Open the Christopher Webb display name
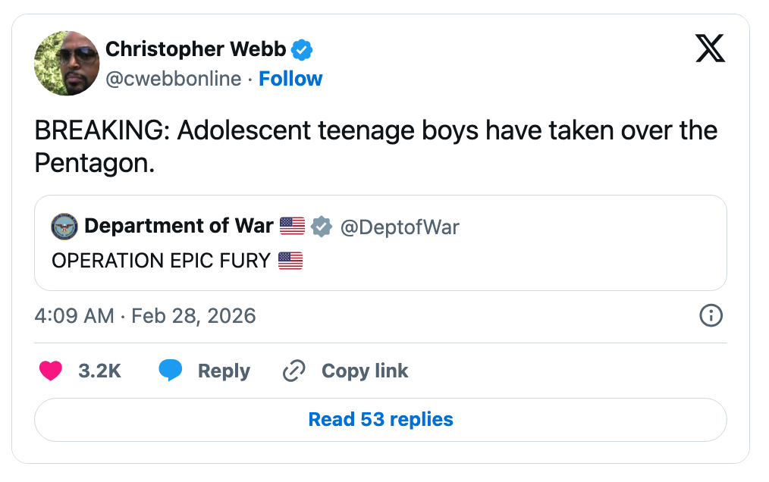Viewport: 769px width, 482px height. tap(196, 50)
